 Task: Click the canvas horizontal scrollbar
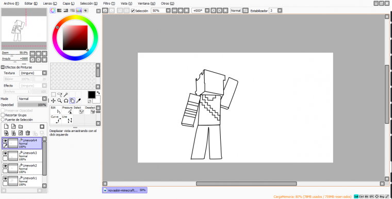coord(246,184)
